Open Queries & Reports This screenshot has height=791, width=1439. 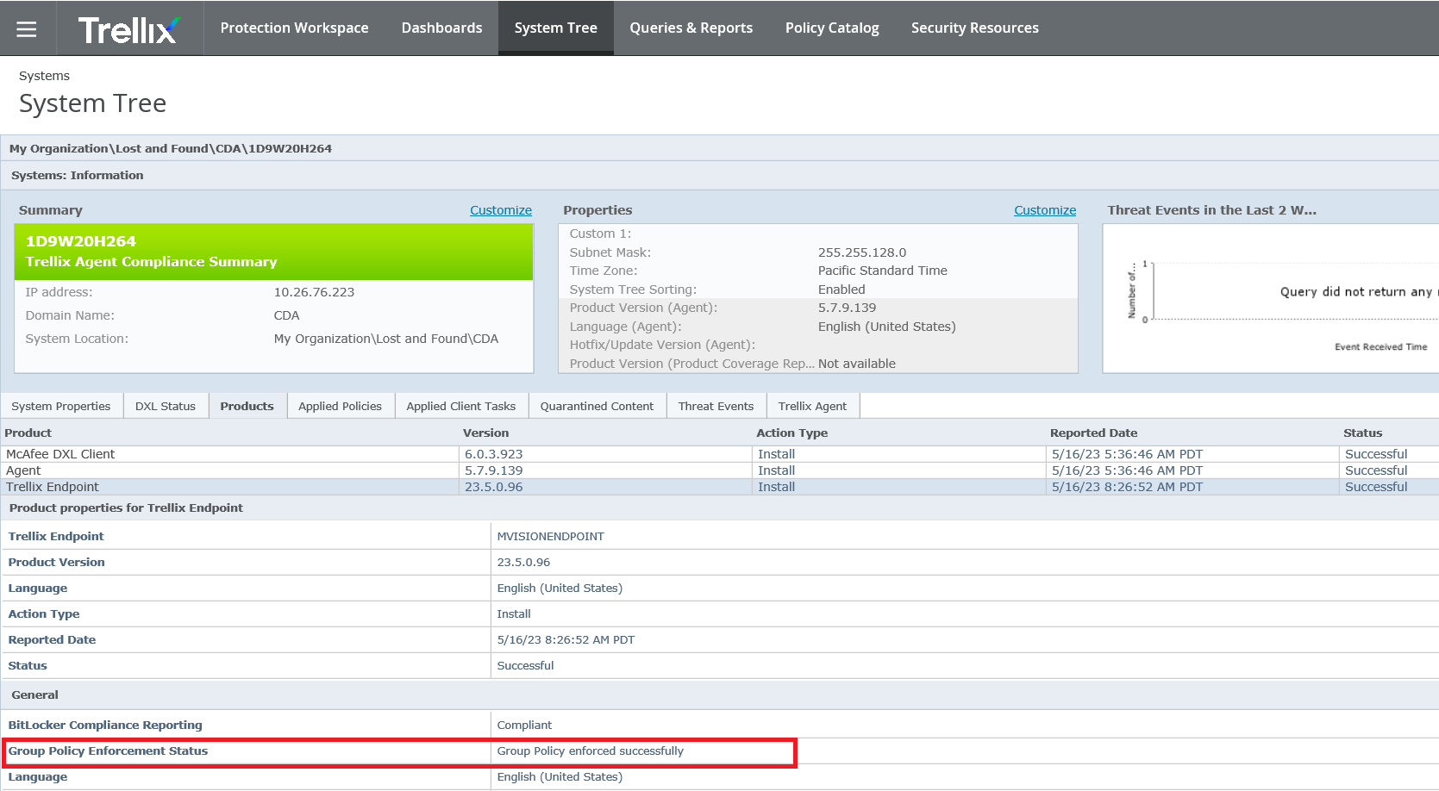click(691, 28)
